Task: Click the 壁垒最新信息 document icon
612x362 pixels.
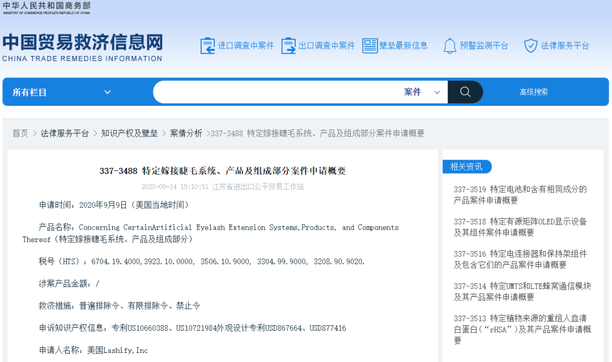Action: [371, 45]
